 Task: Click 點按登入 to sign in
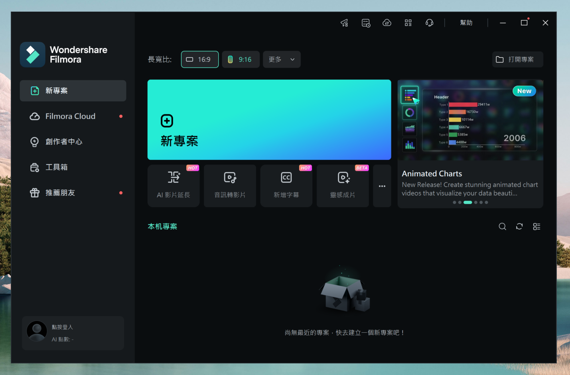point(62,327)
